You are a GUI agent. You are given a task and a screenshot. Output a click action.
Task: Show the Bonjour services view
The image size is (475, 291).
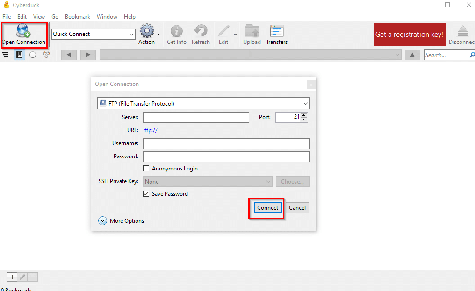tap(46, 55)
